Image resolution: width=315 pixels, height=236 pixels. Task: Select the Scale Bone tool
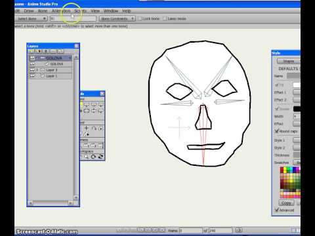(94, 104)
